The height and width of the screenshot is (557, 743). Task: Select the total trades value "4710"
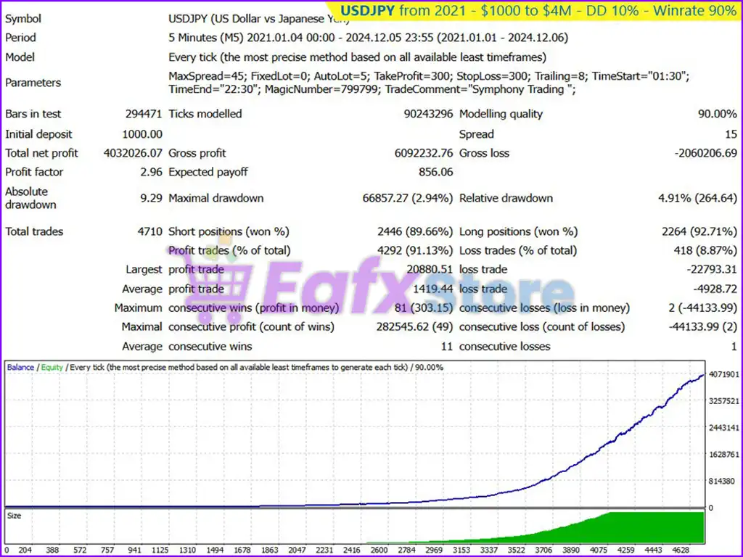pyautogui.click(x=149, y=232)
